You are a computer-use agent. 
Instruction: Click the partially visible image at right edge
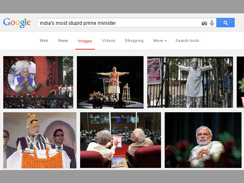click(x=240, y=82)
